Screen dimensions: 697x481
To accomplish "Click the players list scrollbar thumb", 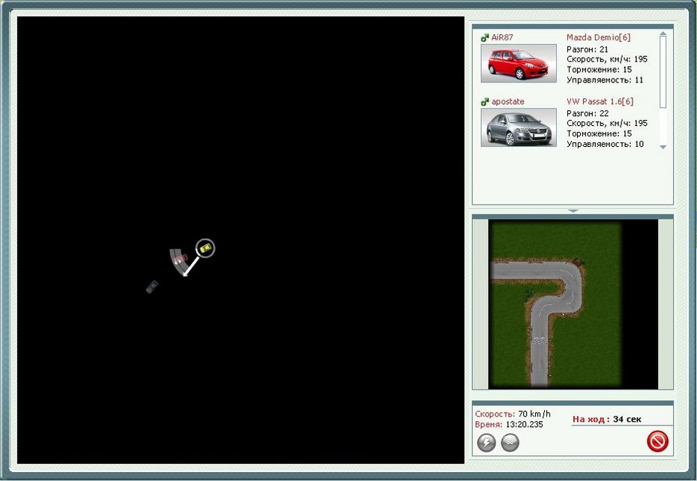I will 663,72.
